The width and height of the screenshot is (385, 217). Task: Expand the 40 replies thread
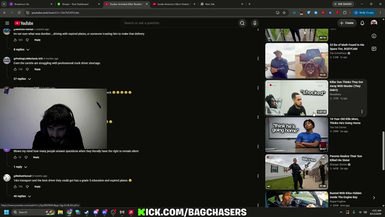pyautogui.click(x=22, y=196)
